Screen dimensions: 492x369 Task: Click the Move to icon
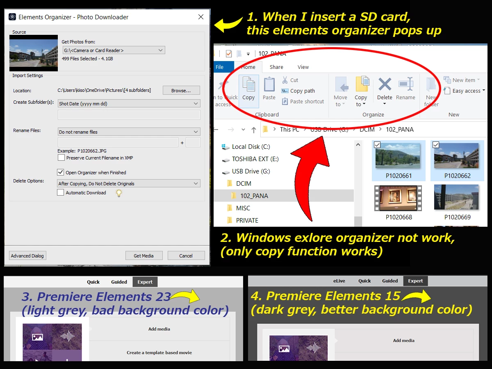[x=341, y=84]
